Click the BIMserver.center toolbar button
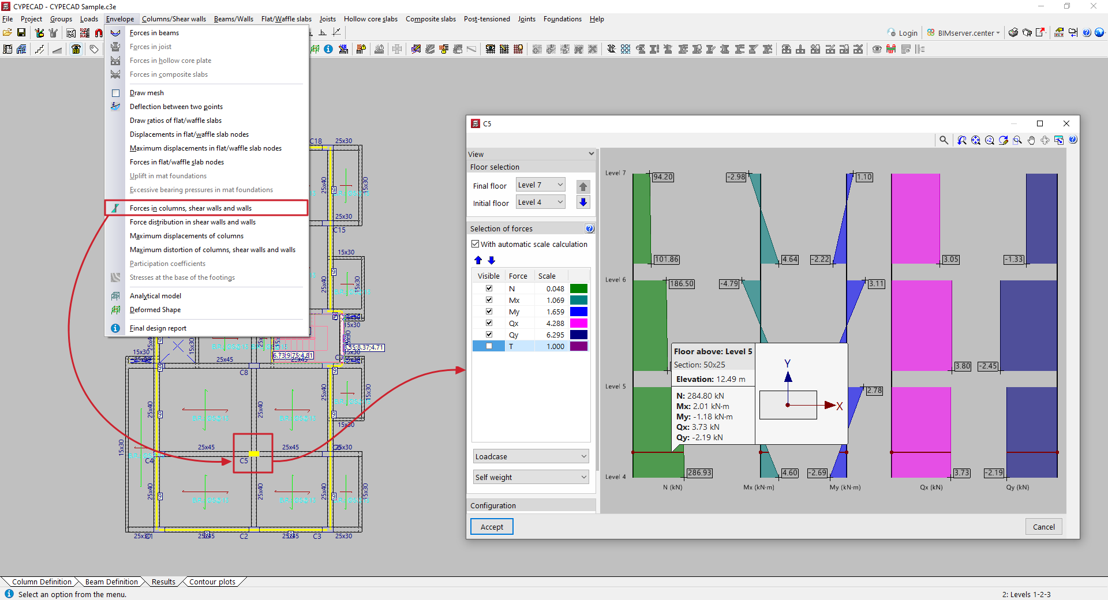The height and width of the screenshot is (600, 1108). tap(963, 33)
